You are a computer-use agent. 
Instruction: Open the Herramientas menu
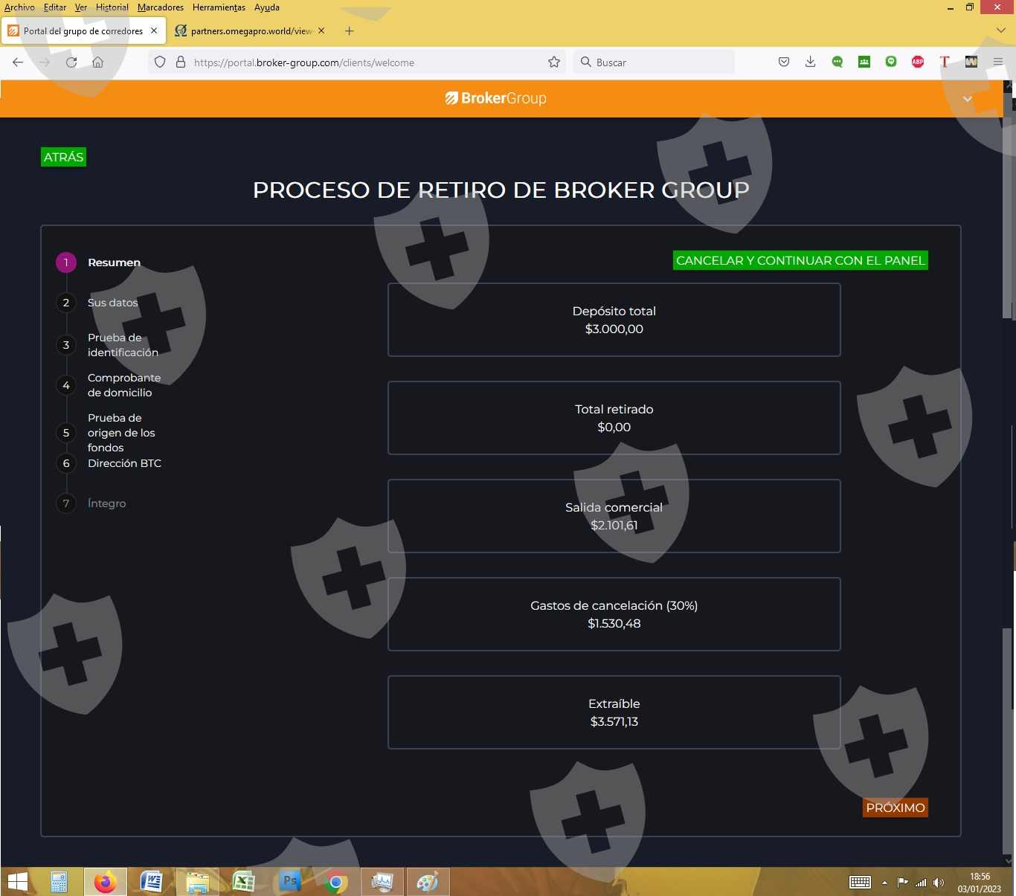[x=219, y=7]
